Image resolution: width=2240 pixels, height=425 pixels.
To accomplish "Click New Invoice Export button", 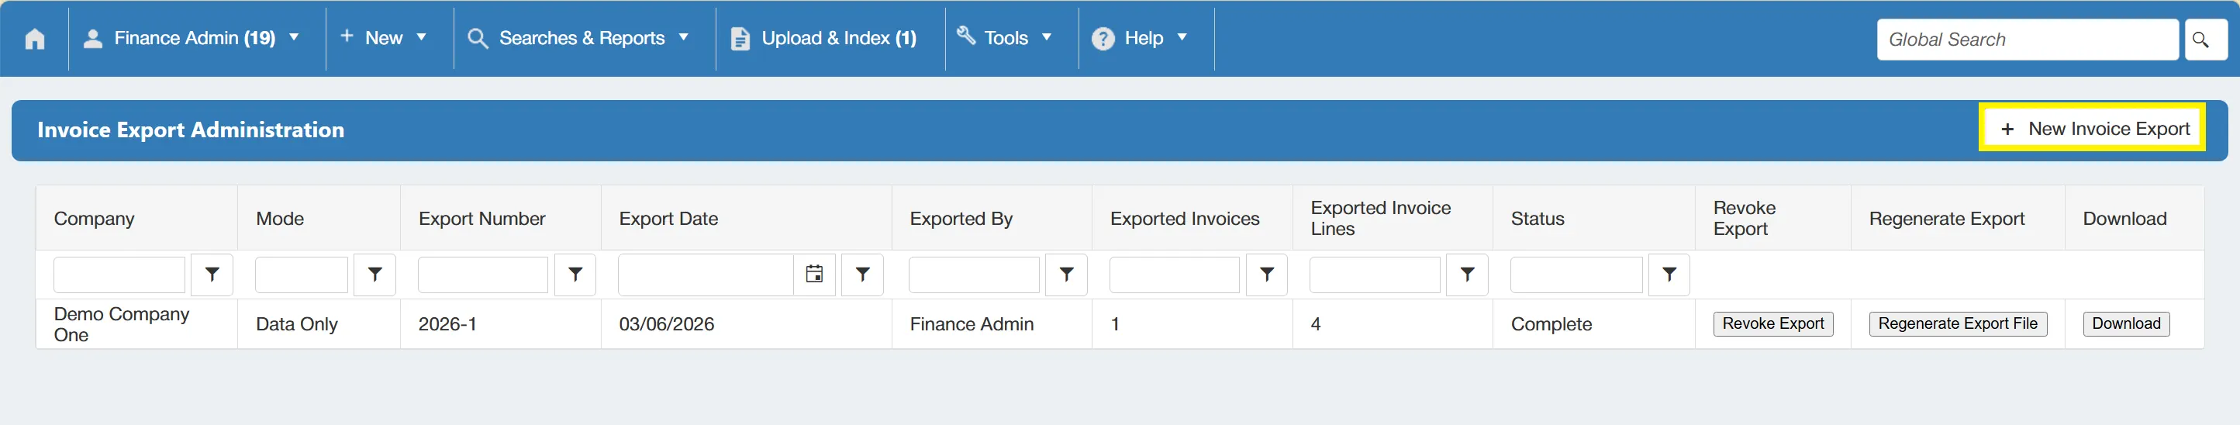I will click(x=2091, y=129).
